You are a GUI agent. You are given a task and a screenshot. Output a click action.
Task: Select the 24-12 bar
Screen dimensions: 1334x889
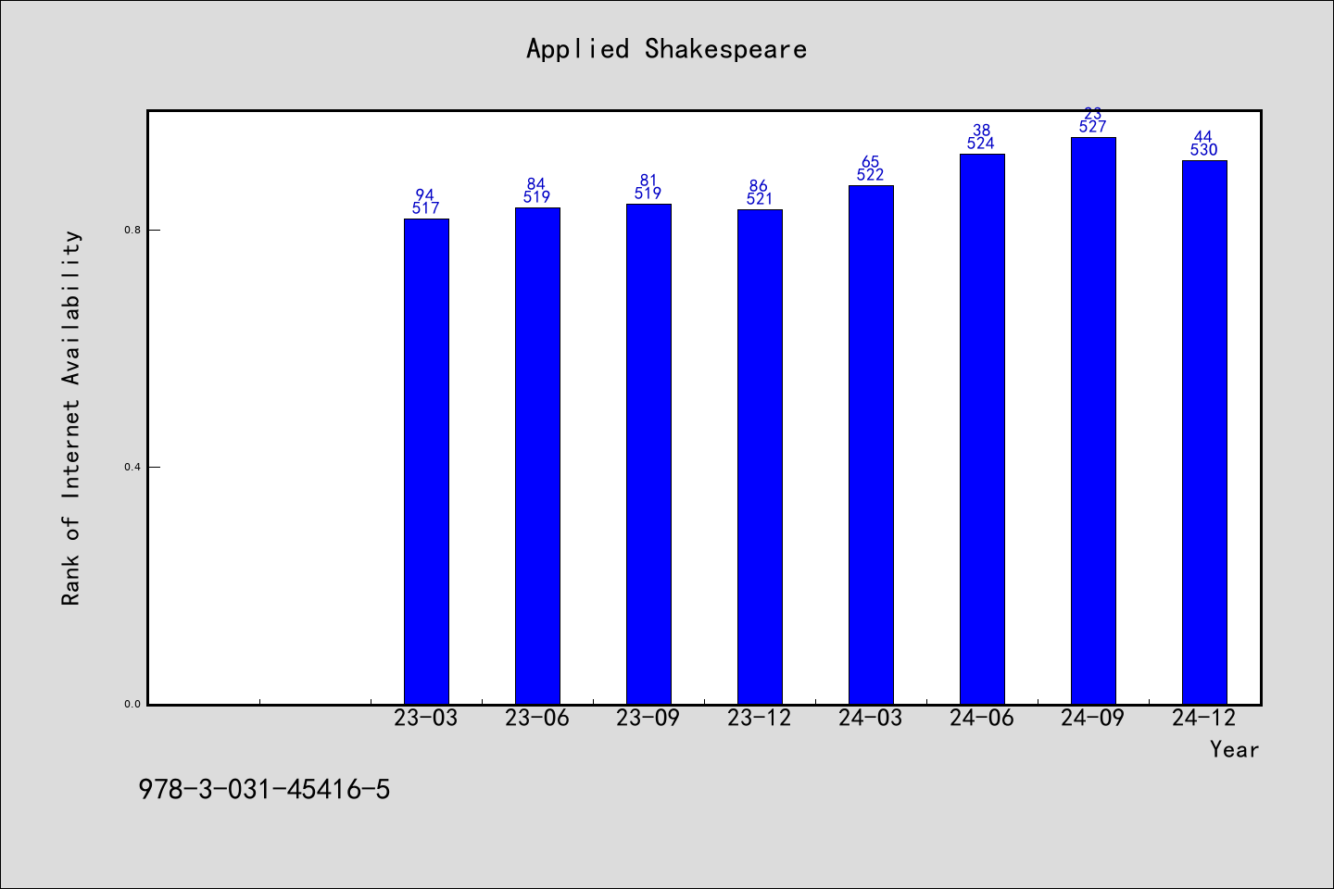coord(1204,432)
